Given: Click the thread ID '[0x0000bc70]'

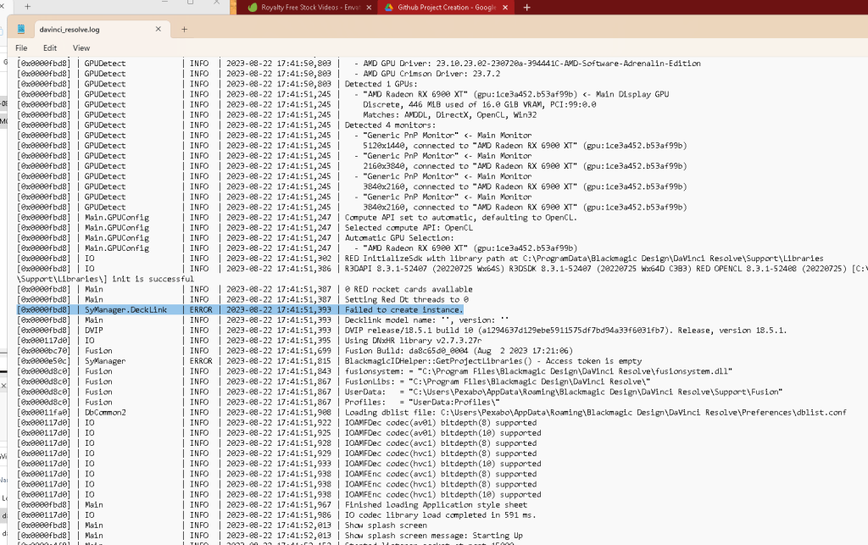Looking at the screenshot, I should click(44, 351).
